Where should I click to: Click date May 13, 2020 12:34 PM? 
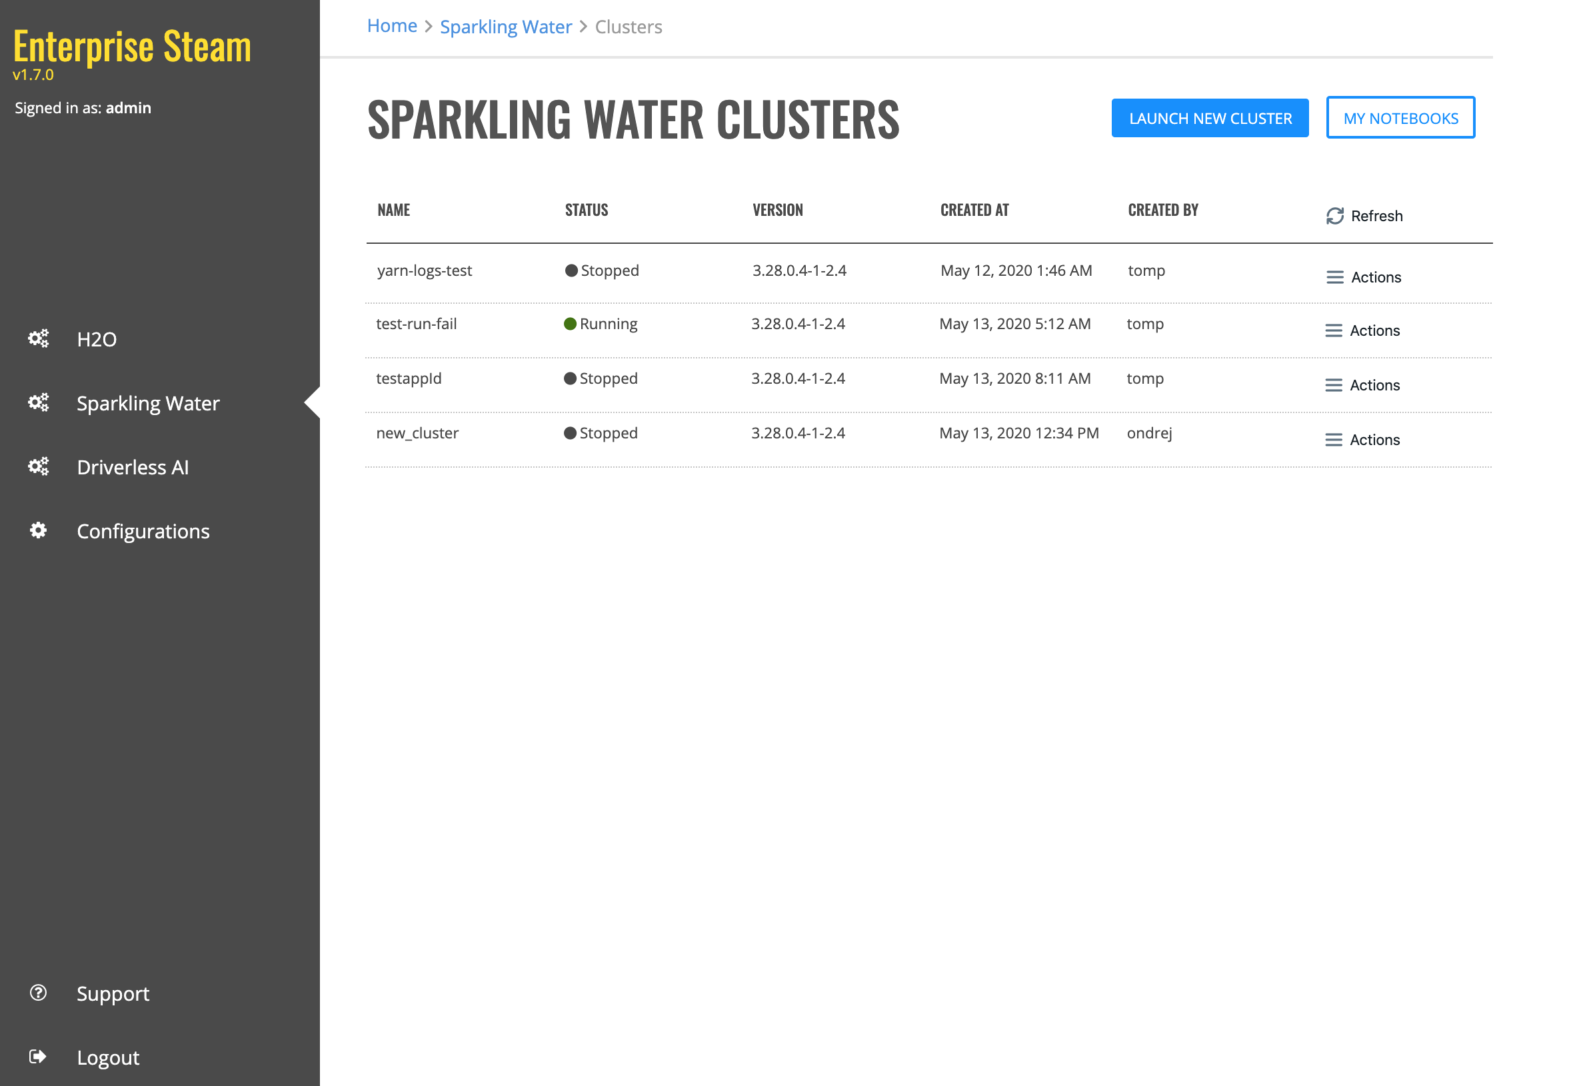[1019, 433]
